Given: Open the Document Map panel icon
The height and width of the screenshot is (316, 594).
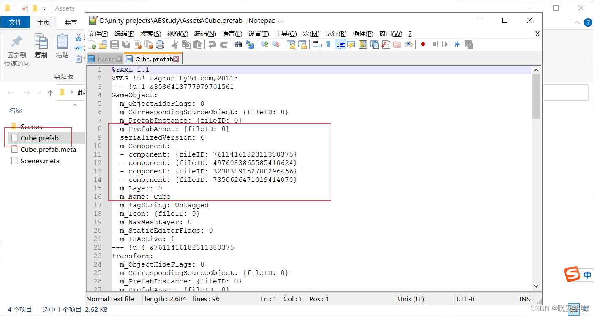Looking at the screenshot, I should [x=363, y=44].
